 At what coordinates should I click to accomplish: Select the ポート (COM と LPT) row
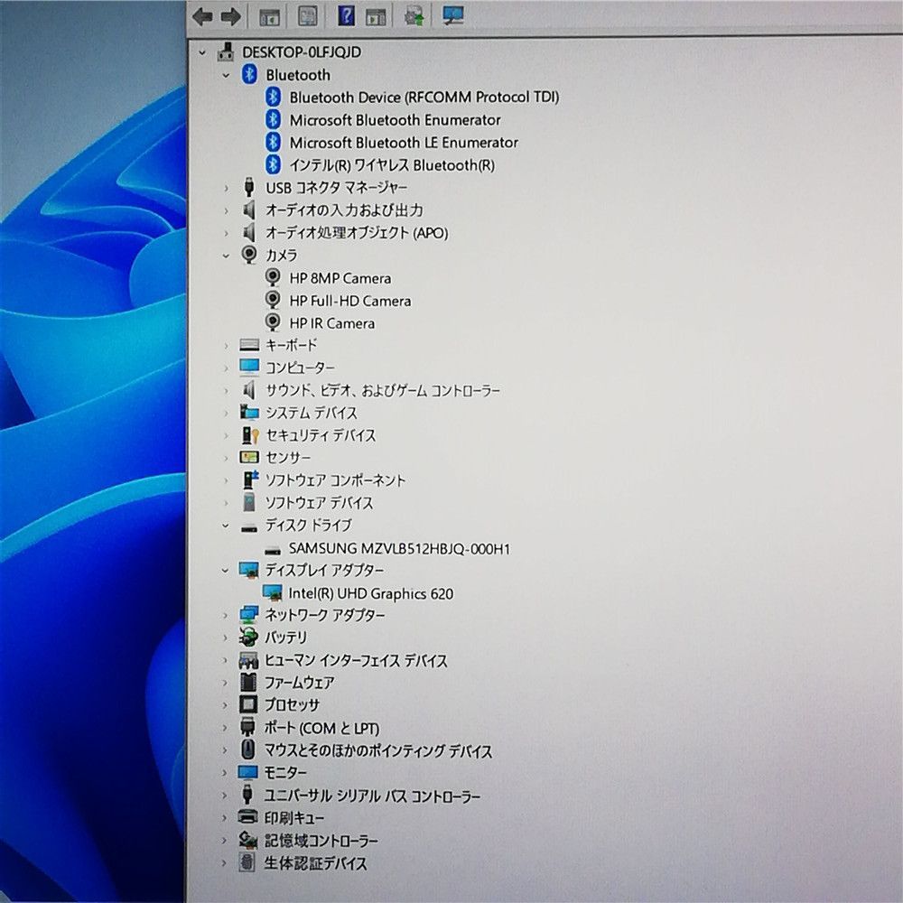coord(321,728)
